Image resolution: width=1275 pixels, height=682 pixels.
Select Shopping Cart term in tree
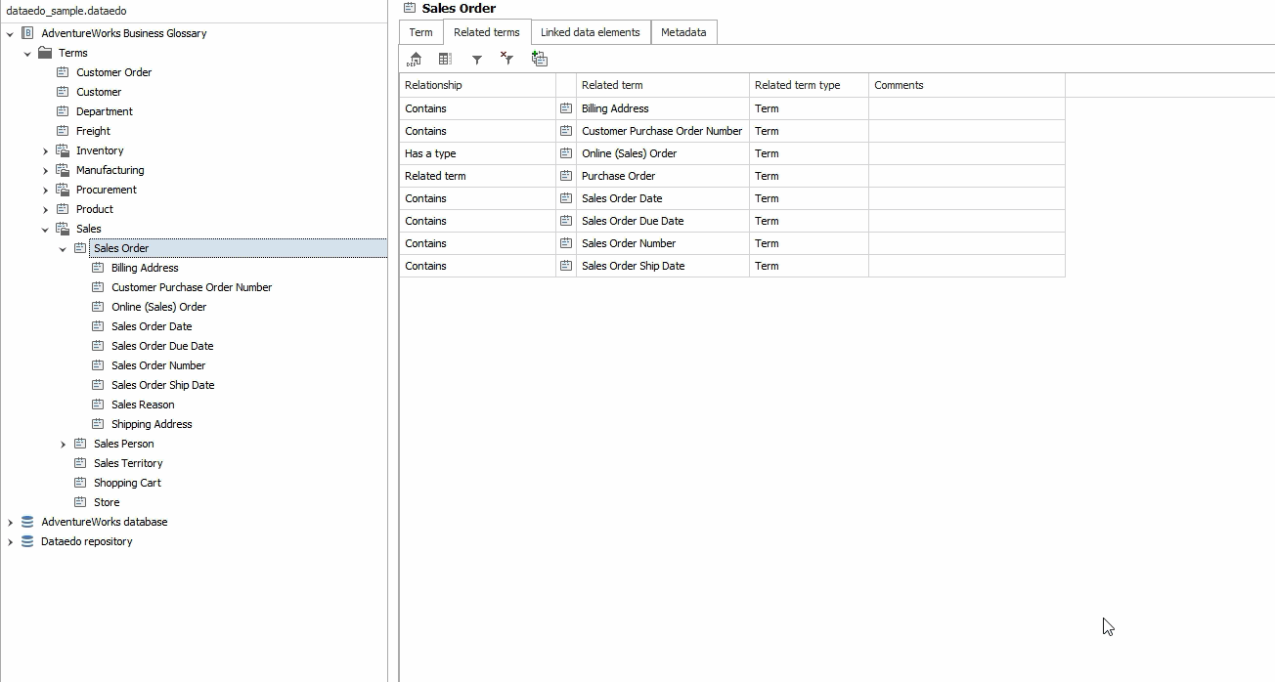pos(127,483)
